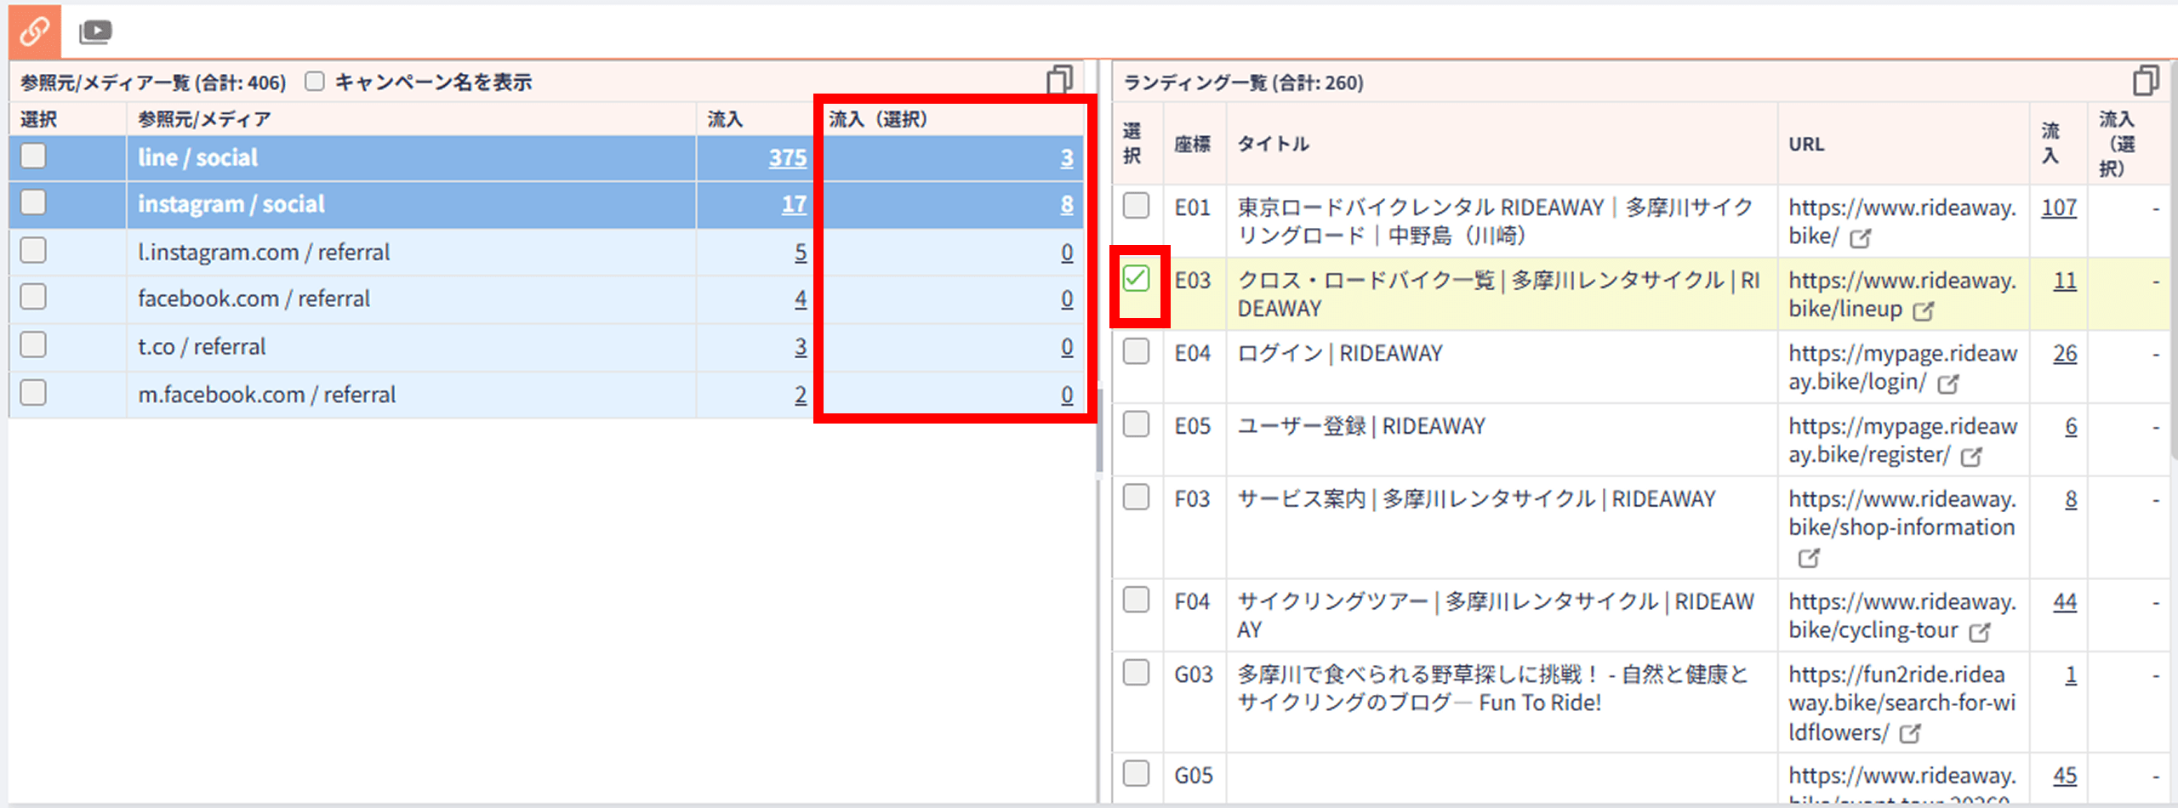Open the 26 inflow link in row E04
This screenshot has height=808, width=2178.
2065,354
